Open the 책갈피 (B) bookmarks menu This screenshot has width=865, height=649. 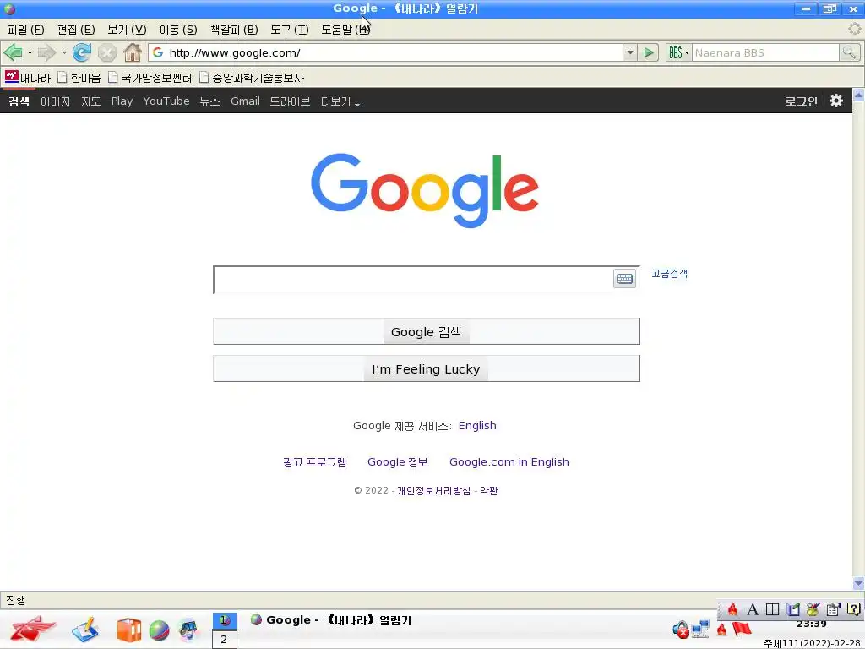click(234, 30)
